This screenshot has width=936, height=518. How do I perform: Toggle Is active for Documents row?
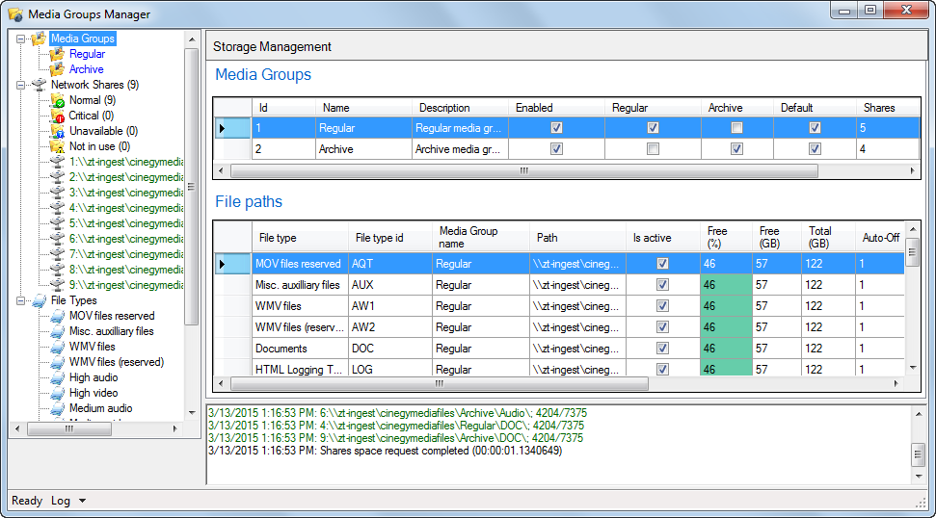[662, 349]
